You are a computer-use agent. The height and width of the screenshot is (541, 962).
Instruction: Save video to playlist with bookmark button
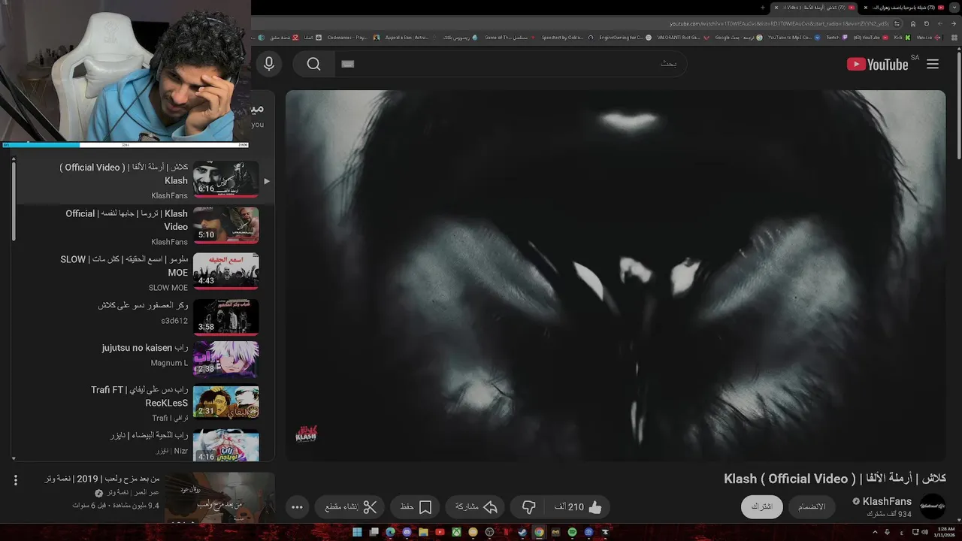coord(416,507)
